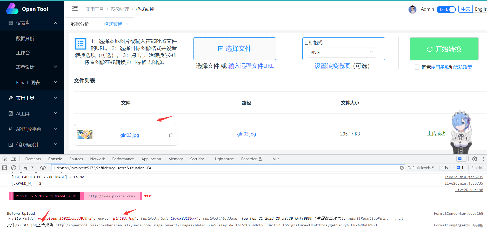Open the Lighthouse tab in DevTools
This screenshot has height=230, width=487.
coord(224,159)
